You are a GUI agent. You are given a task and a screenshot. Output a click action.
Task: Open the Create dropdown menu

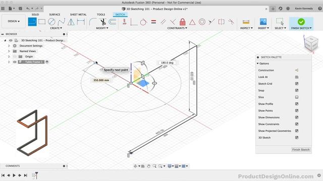coord(56,28)
